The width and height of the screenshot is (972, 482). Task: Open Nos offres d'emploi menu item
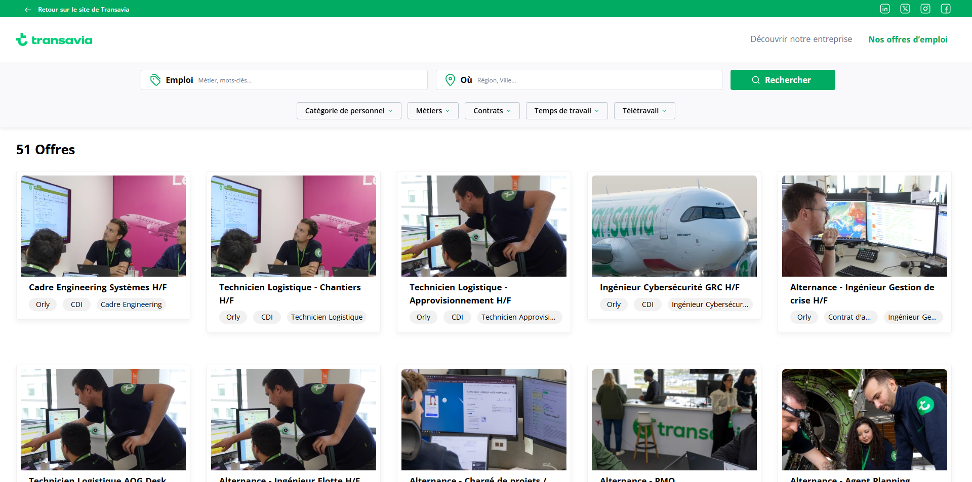pos(908,39)
